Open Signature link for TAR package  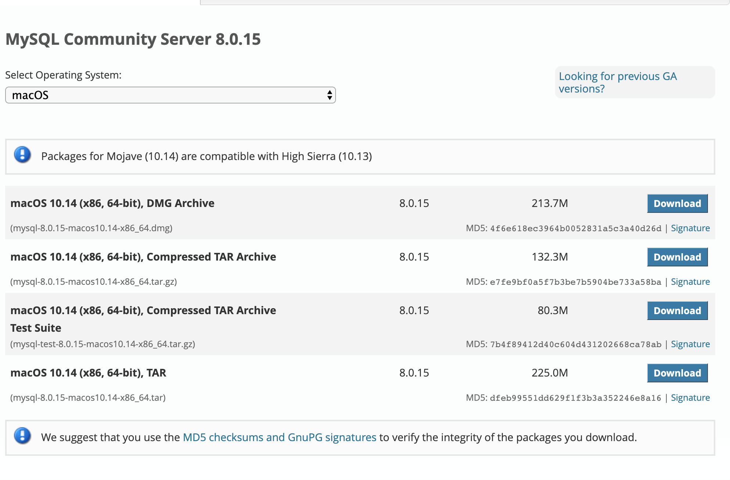[x=690, y=398]
